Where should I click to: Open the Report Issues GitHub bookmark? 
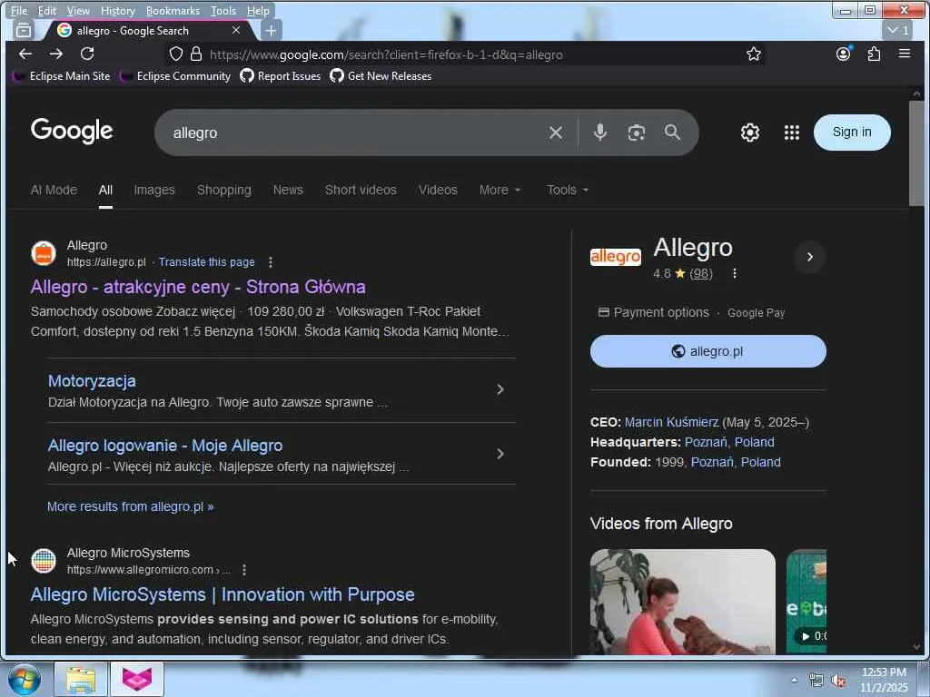(x=281, y=76)
